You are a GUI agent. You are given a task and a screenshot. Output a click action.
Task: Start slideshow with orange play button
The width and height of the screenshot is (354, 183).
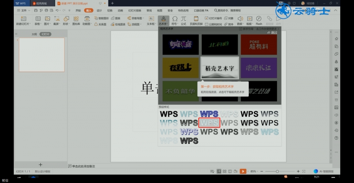pyautogui.click(x=243, y=172)
